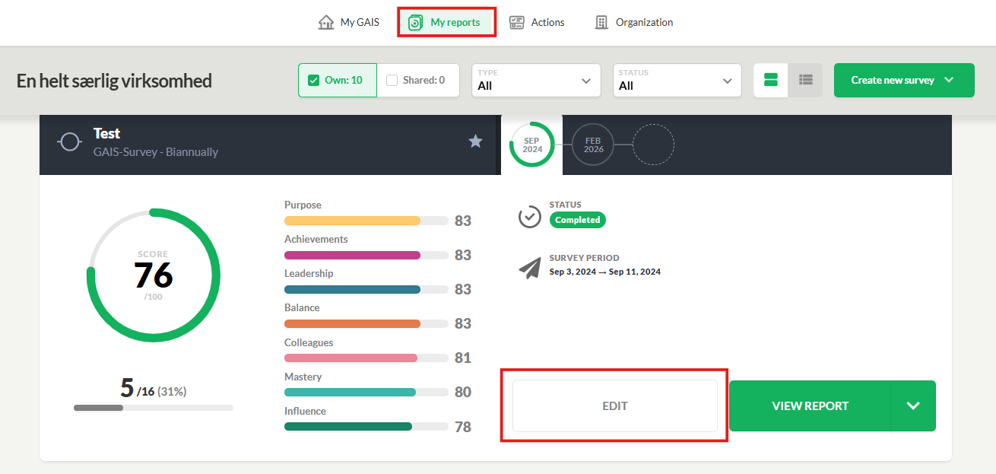
Task: Click the GAIS-Survey - Biannually subtitle
Action: coord(156,152)
